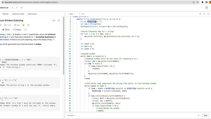211x119 pixels.
Task: Pick a random problem via shuffle icon
Action: [x=21, y=8]
